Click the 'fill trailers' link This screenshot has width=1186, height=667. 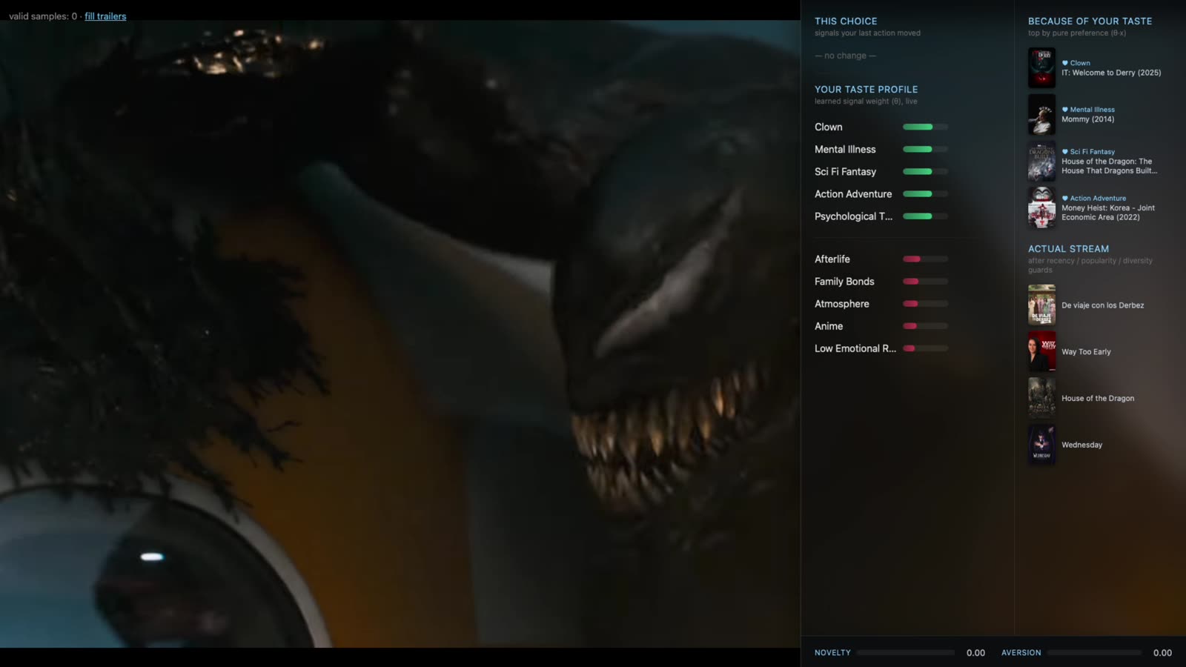[105, 16]
